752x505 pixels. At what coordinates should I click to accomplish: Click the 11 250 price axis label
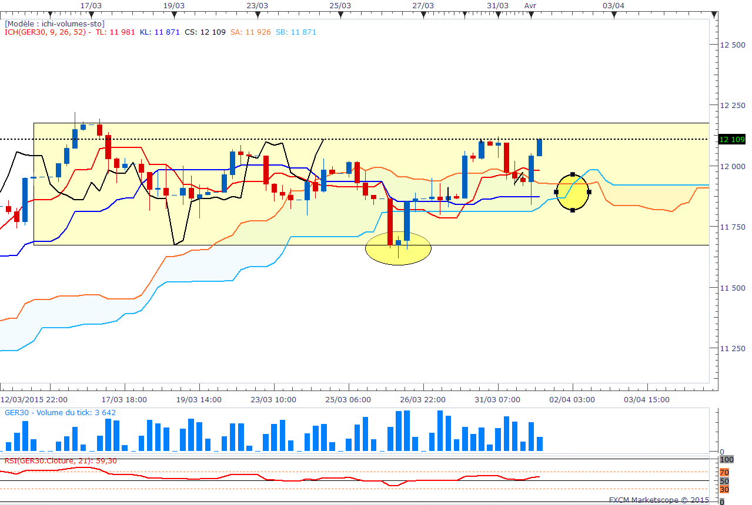pos(733,348)
